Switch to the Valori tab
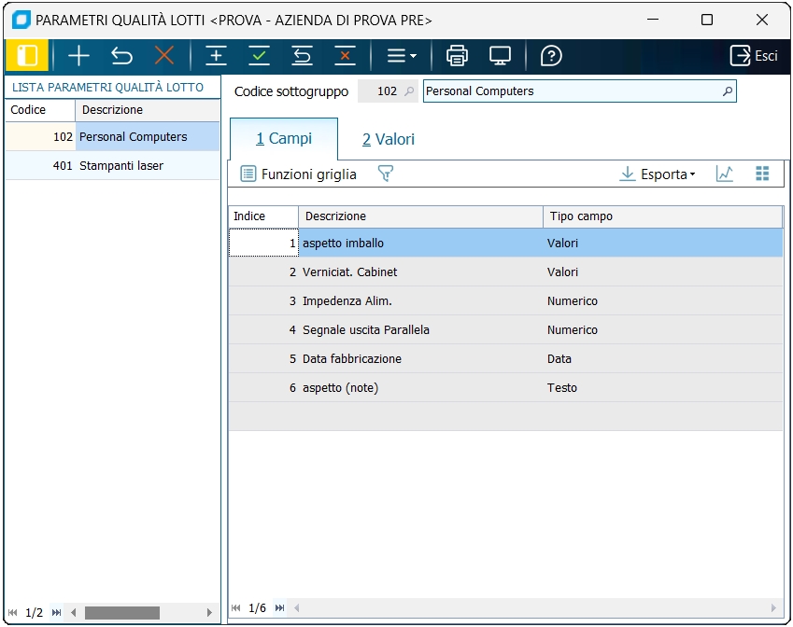 (x=389, y=140)
